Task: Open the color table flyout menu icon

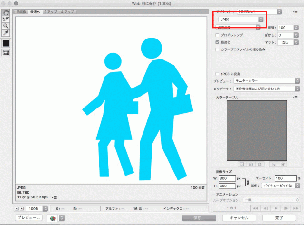Action: tap(295, 98)
